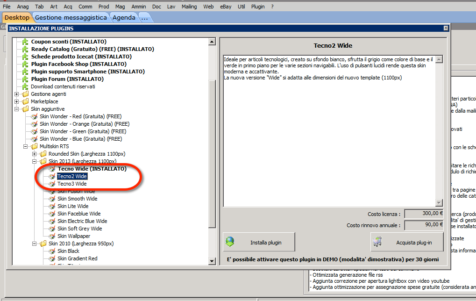Click the folder icon of Skin 2010
Screen dimensions: 476x301
click(x=43, y=244)
